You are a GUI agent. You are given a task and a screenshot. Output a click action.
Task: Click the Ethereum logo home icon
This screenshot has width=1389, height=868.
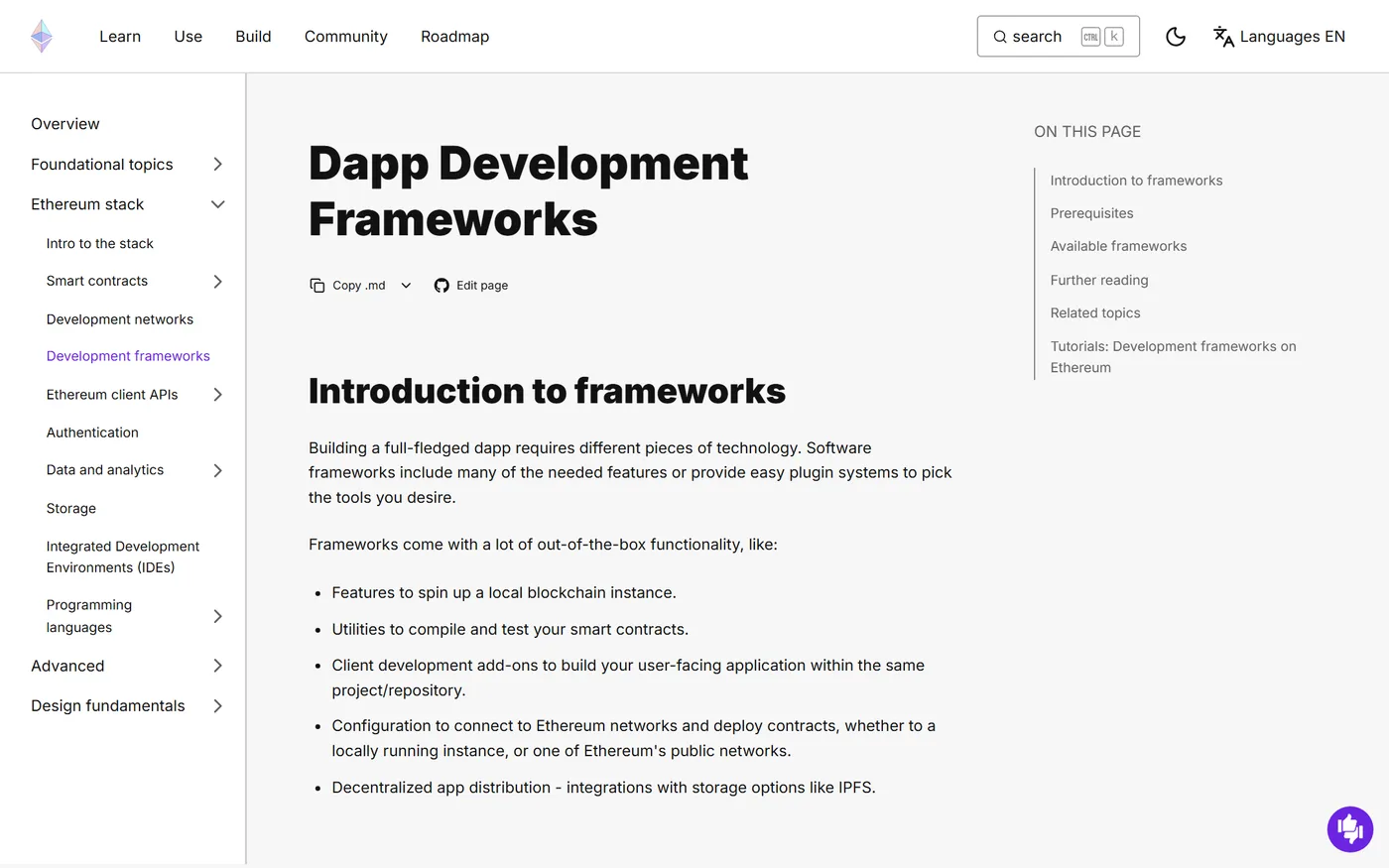click(42, 37)
